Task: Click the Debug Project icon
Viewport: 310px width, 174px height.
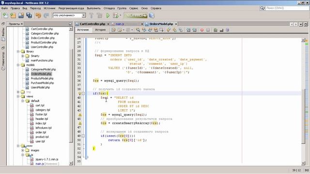Action: (x=115, y=15)
